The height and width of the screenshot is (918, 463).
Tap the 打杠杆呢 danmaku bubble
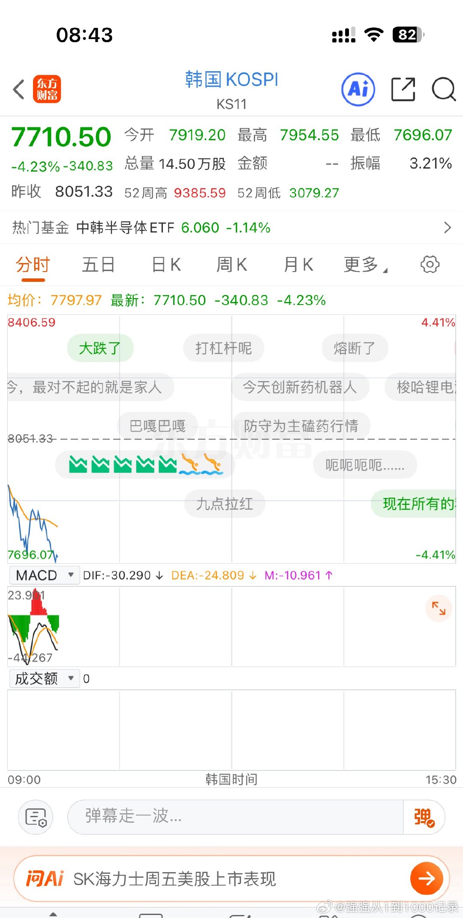[223, 348]
